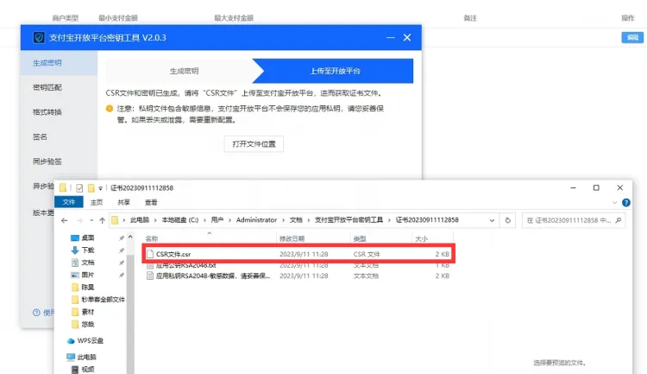Expand the Explorer ribbon with the chevron
Screen dimensions: 647x374
click(x=614, y=202)
